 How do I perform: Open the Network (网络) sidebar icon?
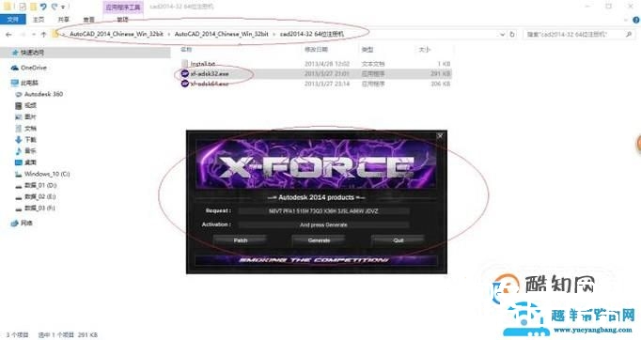point(15,224)
